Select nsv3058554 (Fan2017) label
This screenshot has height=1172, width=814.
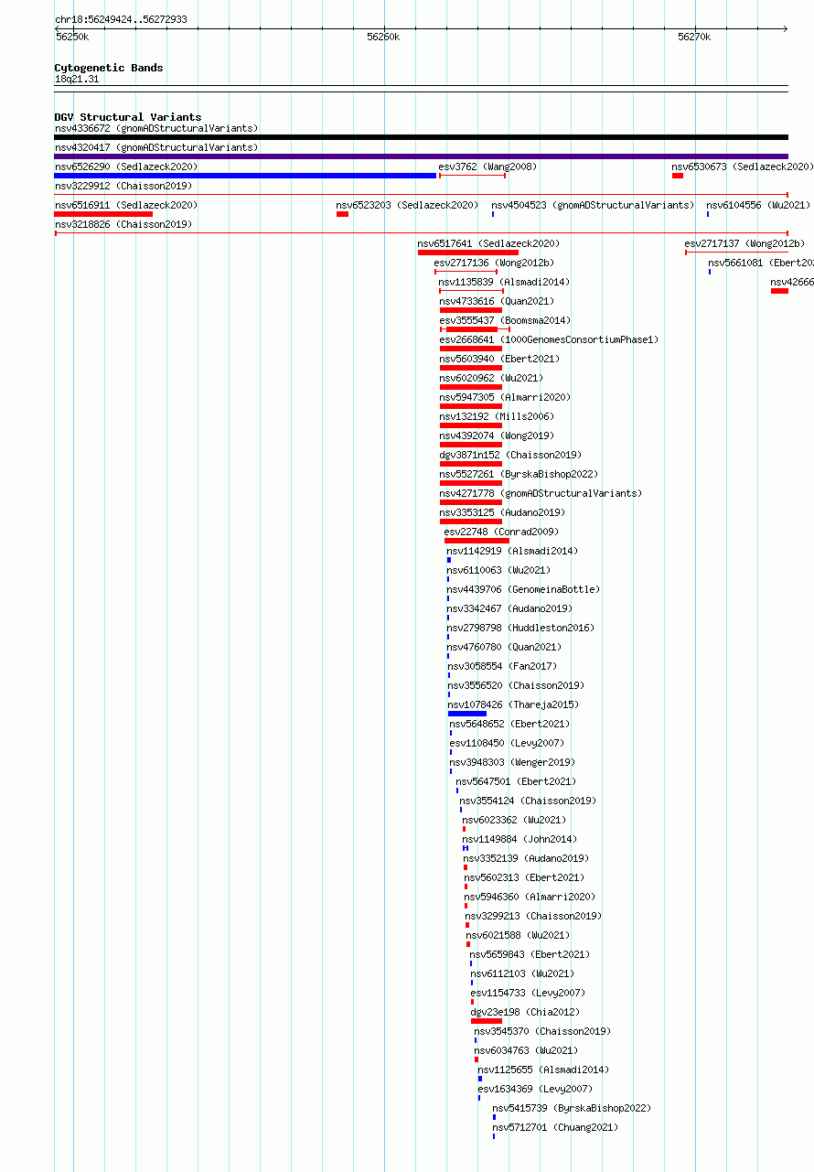tap(502, 666)
